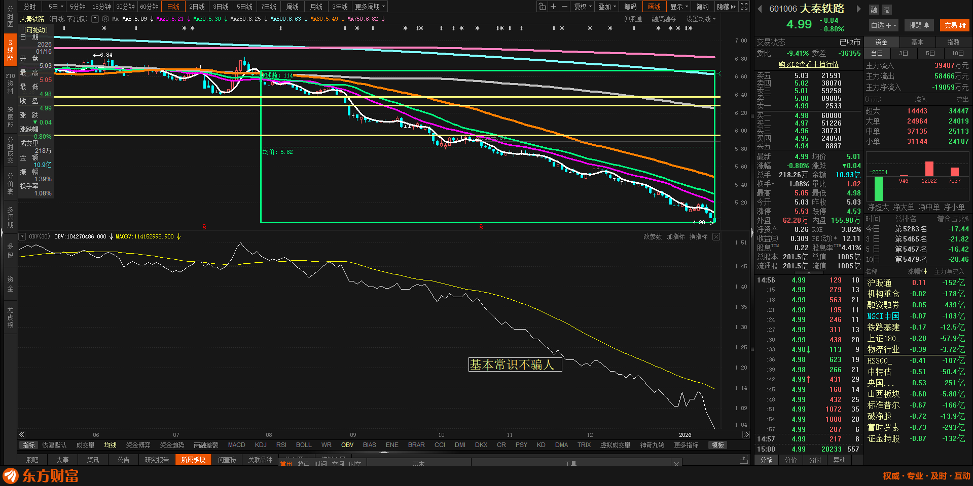
Task: Open 更多周期 dropdown
Action: click(x=370, y=7)
